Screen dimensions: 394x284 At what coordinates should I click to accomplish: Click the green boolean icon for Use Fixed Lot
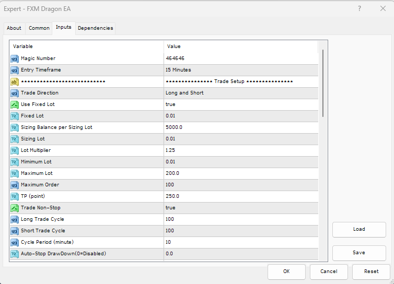(x=15, y=105)
